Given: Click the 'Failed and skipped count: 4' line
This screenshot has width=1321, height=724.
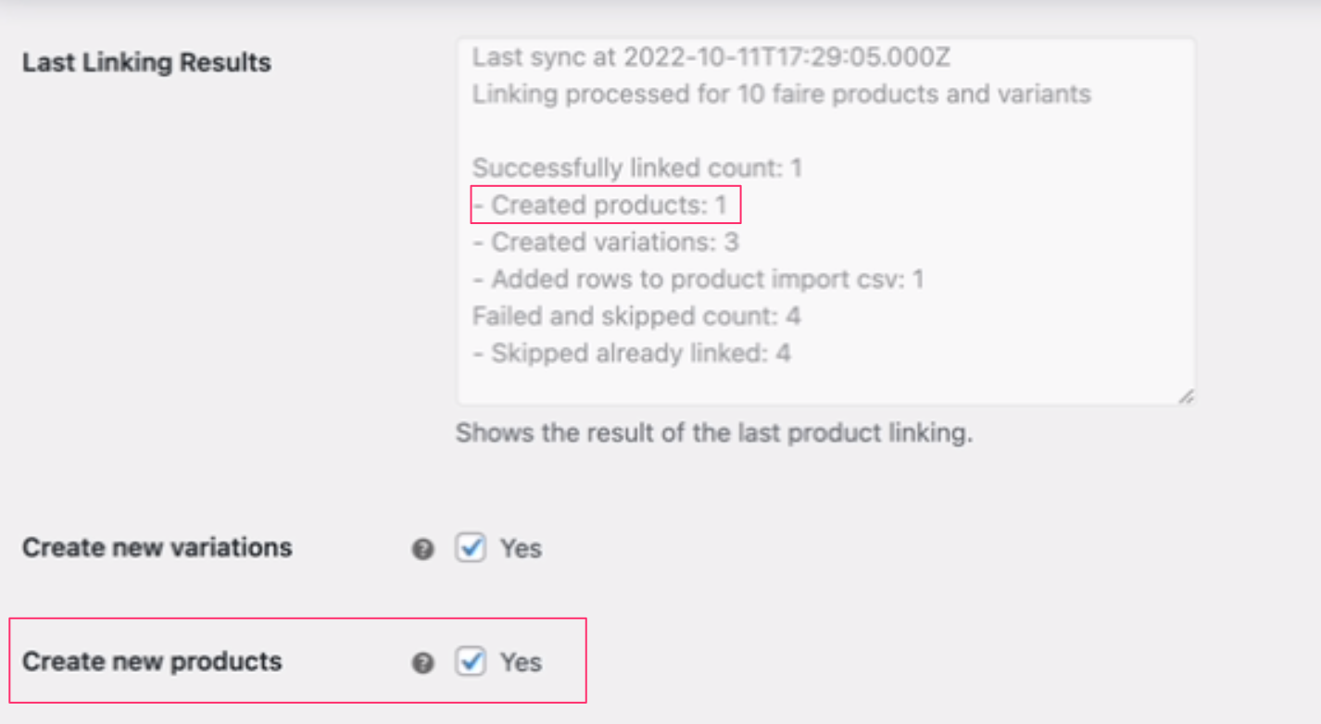Looking at the screenshot, I should click(635, 317).
